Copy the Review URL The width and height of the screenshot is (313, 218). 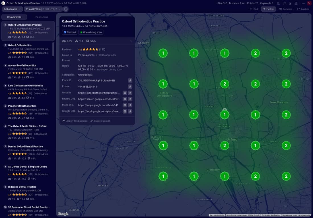130,99
